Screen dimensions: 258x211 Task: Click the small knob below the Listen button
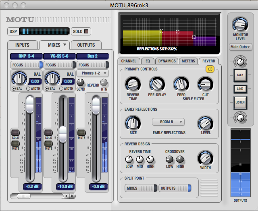point(240,117)
